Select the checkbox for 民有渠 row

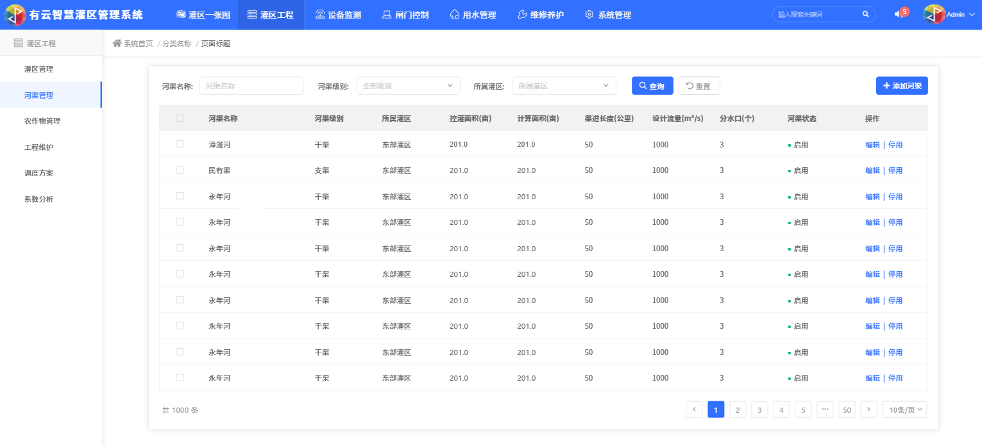pos(180,170)
